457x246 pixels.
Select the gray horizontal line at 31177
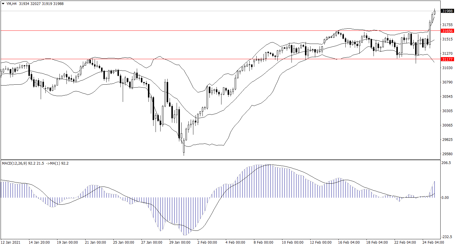point(205,59)
